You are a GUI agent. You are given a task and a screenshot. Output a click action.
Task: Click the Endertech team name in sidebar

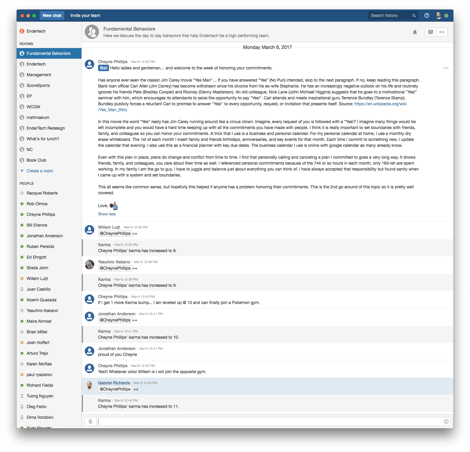pyautogui.click(x=36, y=31)
